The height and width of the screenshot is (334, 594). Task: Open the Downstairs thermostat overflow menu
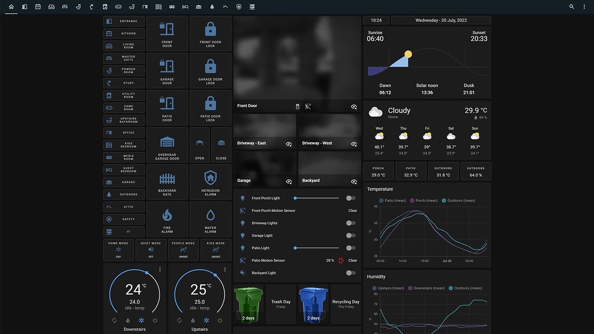coord(160,269)
